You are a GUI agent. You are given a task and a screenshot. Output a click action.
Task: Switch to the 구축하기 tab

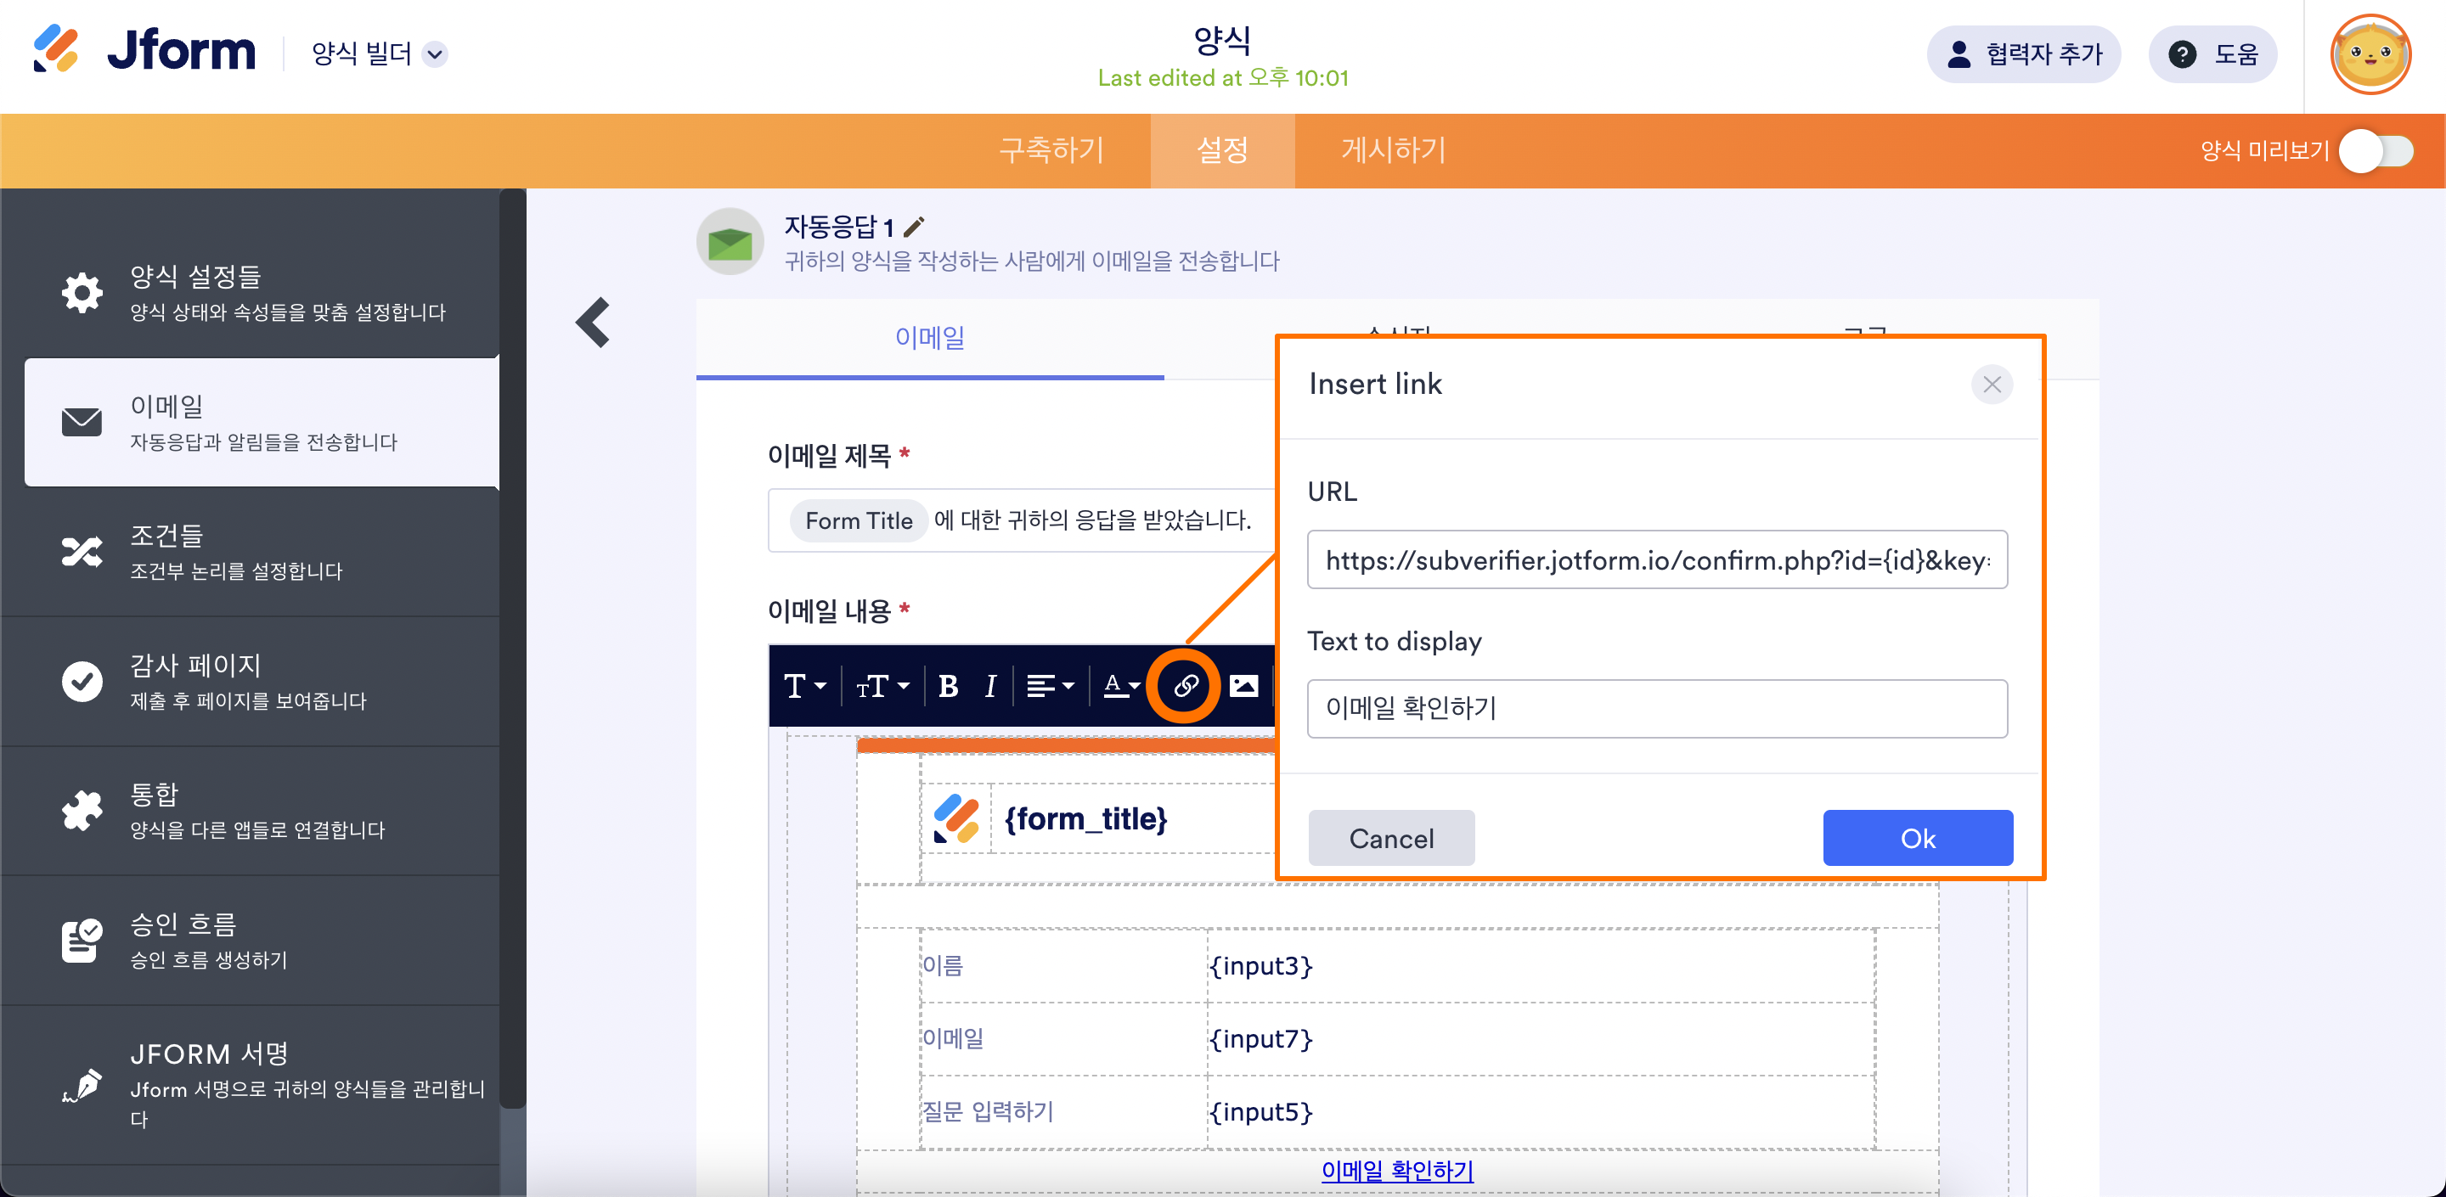coord(1051,150)
